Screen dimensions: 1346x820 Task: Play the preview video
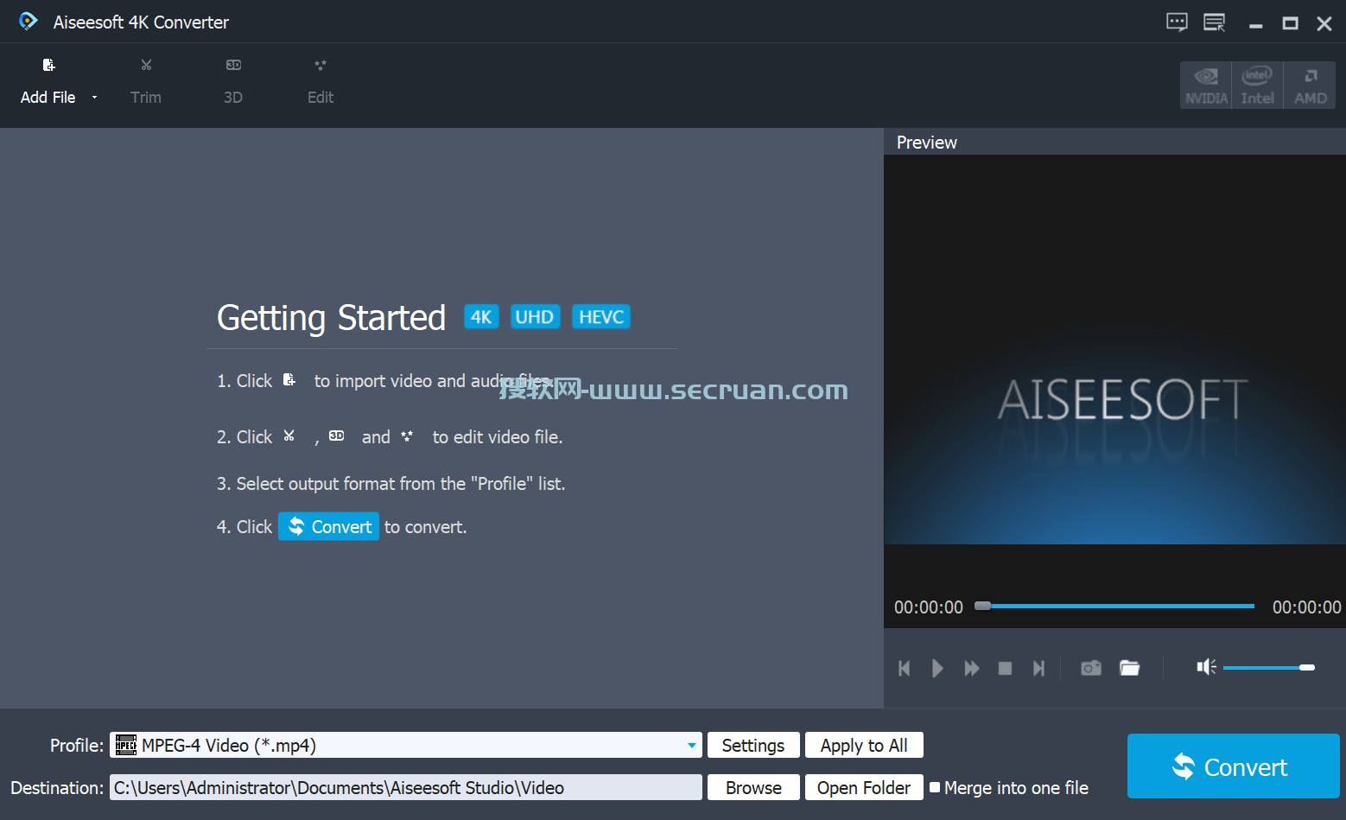(x=937, y=668)
